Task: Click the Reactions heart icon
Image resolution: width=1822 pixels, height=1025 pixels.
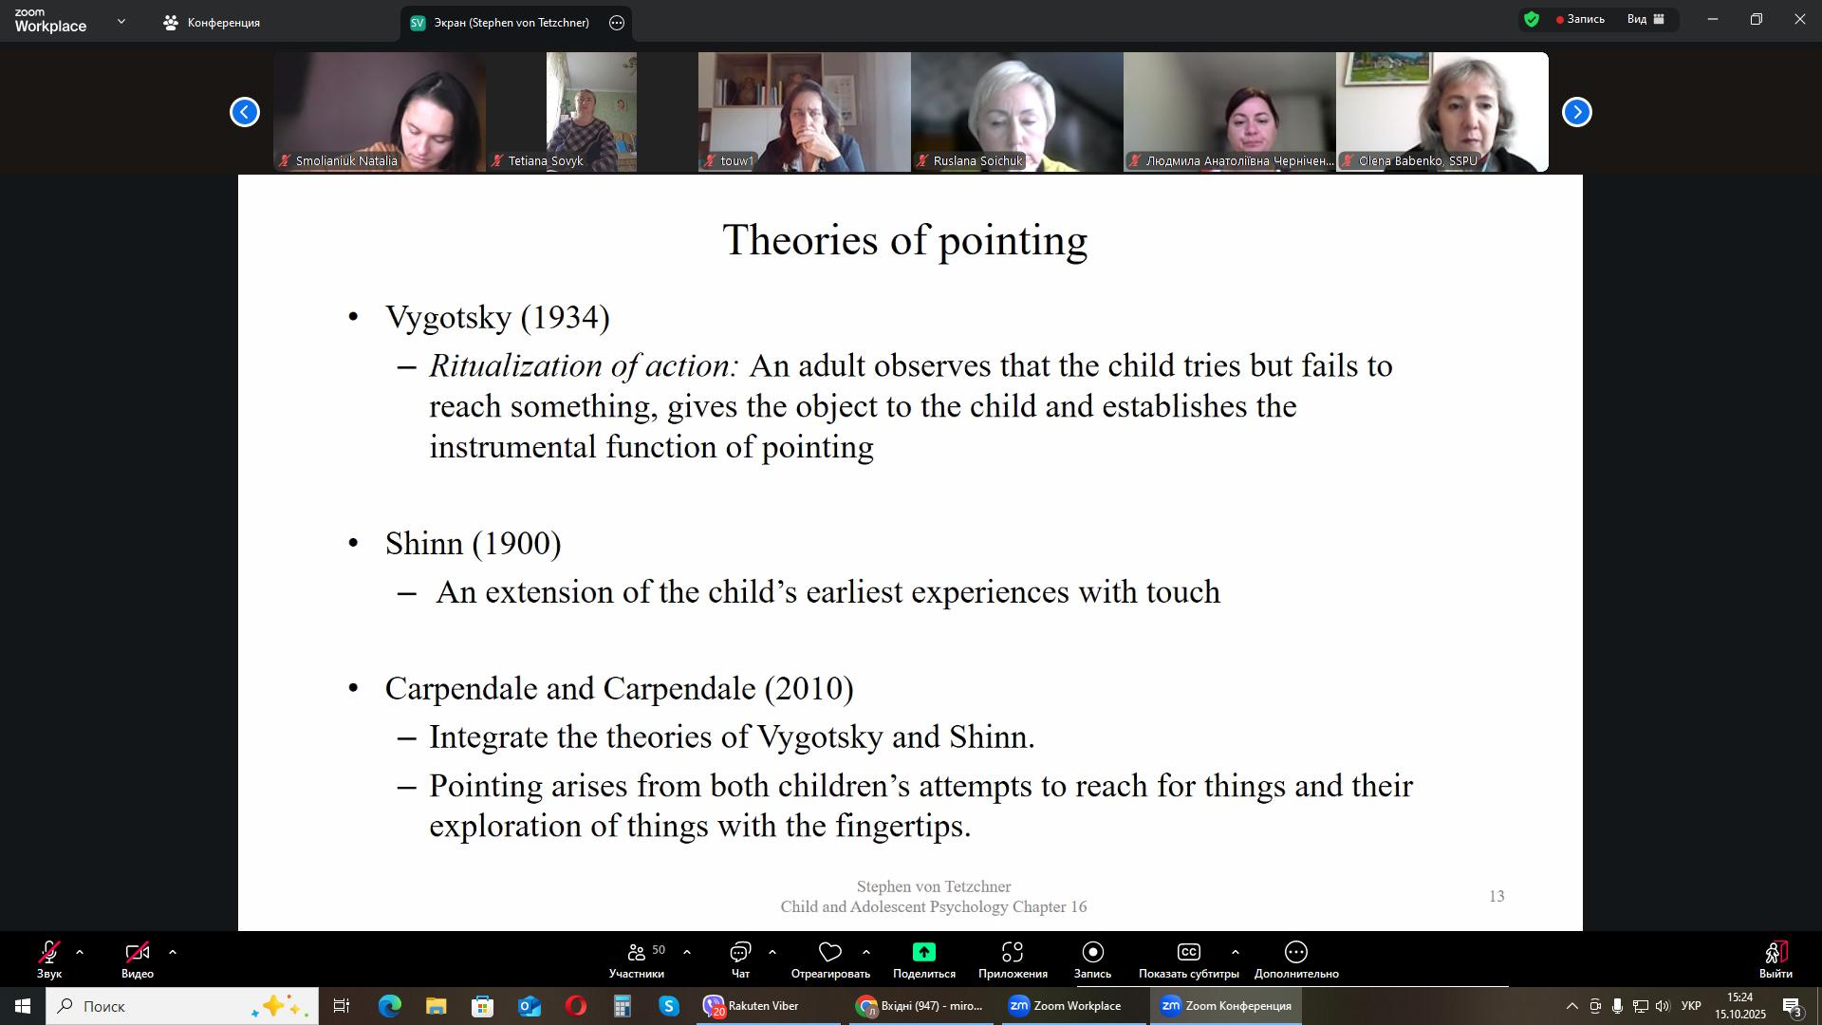Action: coord(830,952)
